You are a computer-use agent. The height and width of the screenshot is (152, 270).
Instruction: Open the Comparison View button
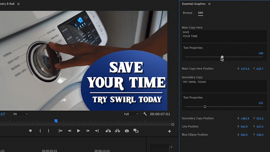pos(136,131)
